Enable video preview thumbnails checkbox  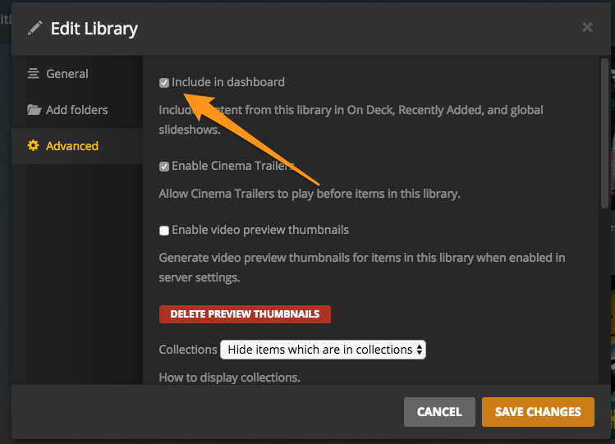(x=164, y=231)
